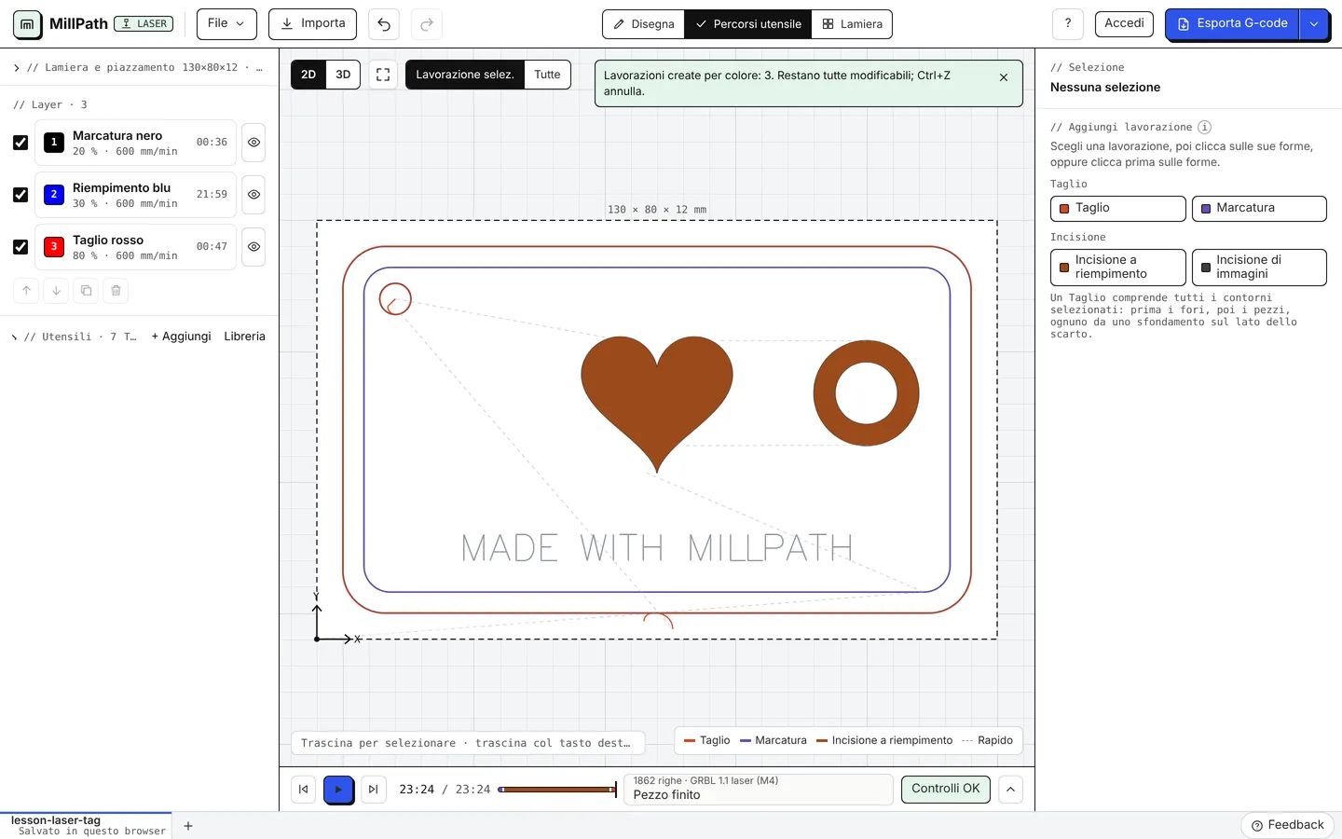The image size is (1342, 839).
Task: Click the redo arrow icon
Action: (427, 24)
